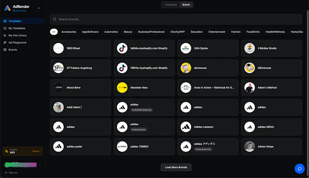Open the yellow Absolute Vans logo
Viewport: 309px width, 178px height.
pyautogui.click(x=122, y=88)
